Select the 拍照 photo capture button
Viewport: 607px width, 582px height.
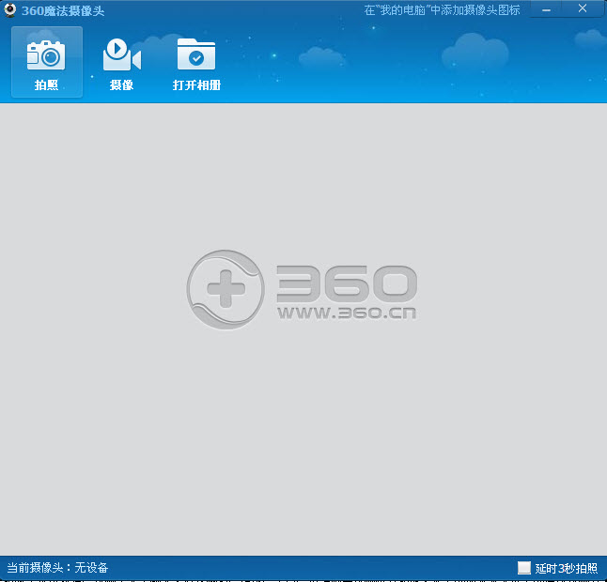click(x=47, y=62)
